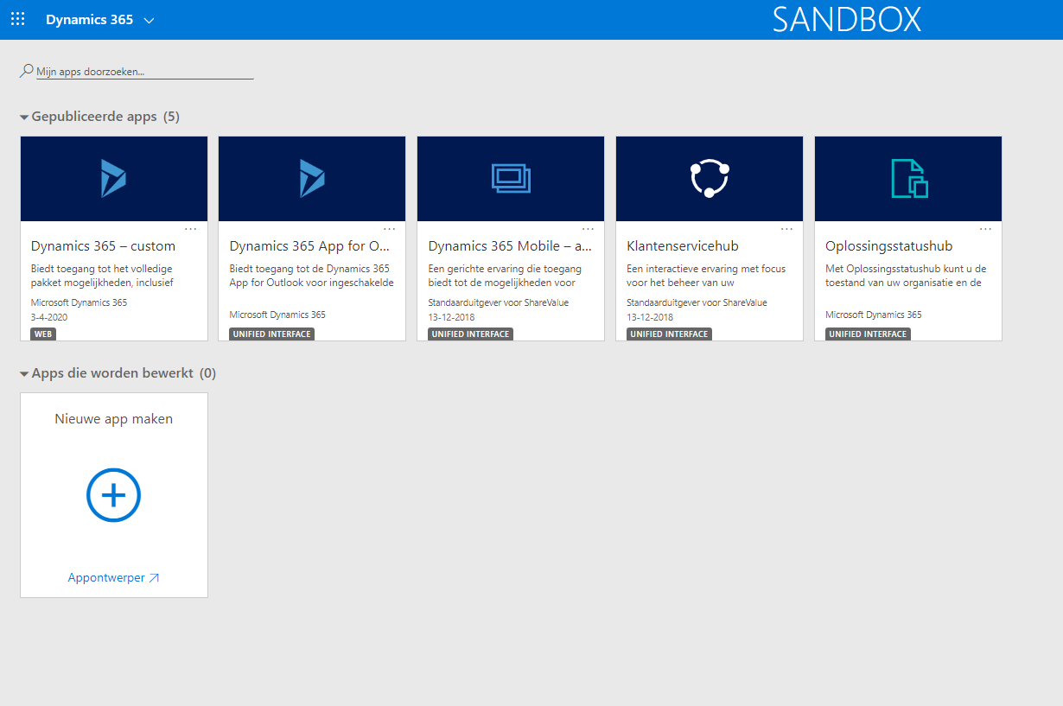This screenshot has height=706, width=1063.
Task: Click the 'Nieuwe app maken' heading
Action: tap(113, 419)
